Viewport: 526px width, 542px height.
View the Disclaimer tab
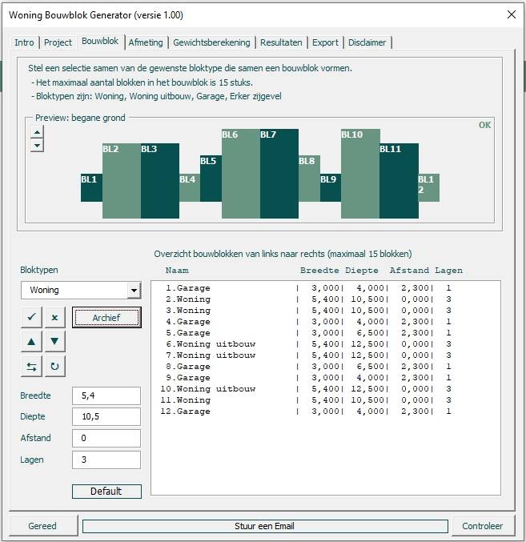coord(367,42)
